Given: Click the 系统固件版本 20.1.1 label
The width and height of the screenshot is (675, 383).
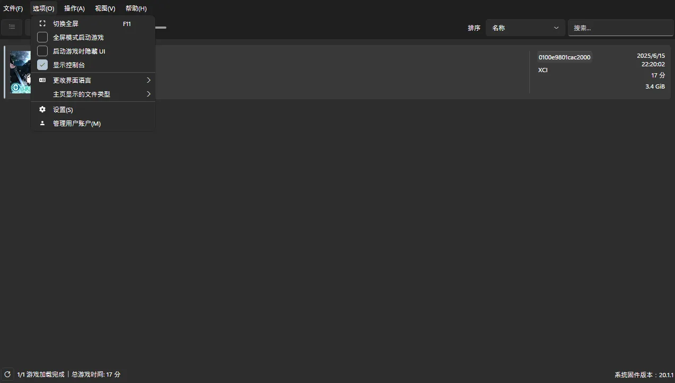Looking at the screenshot, I should click(x=643, y=375).
